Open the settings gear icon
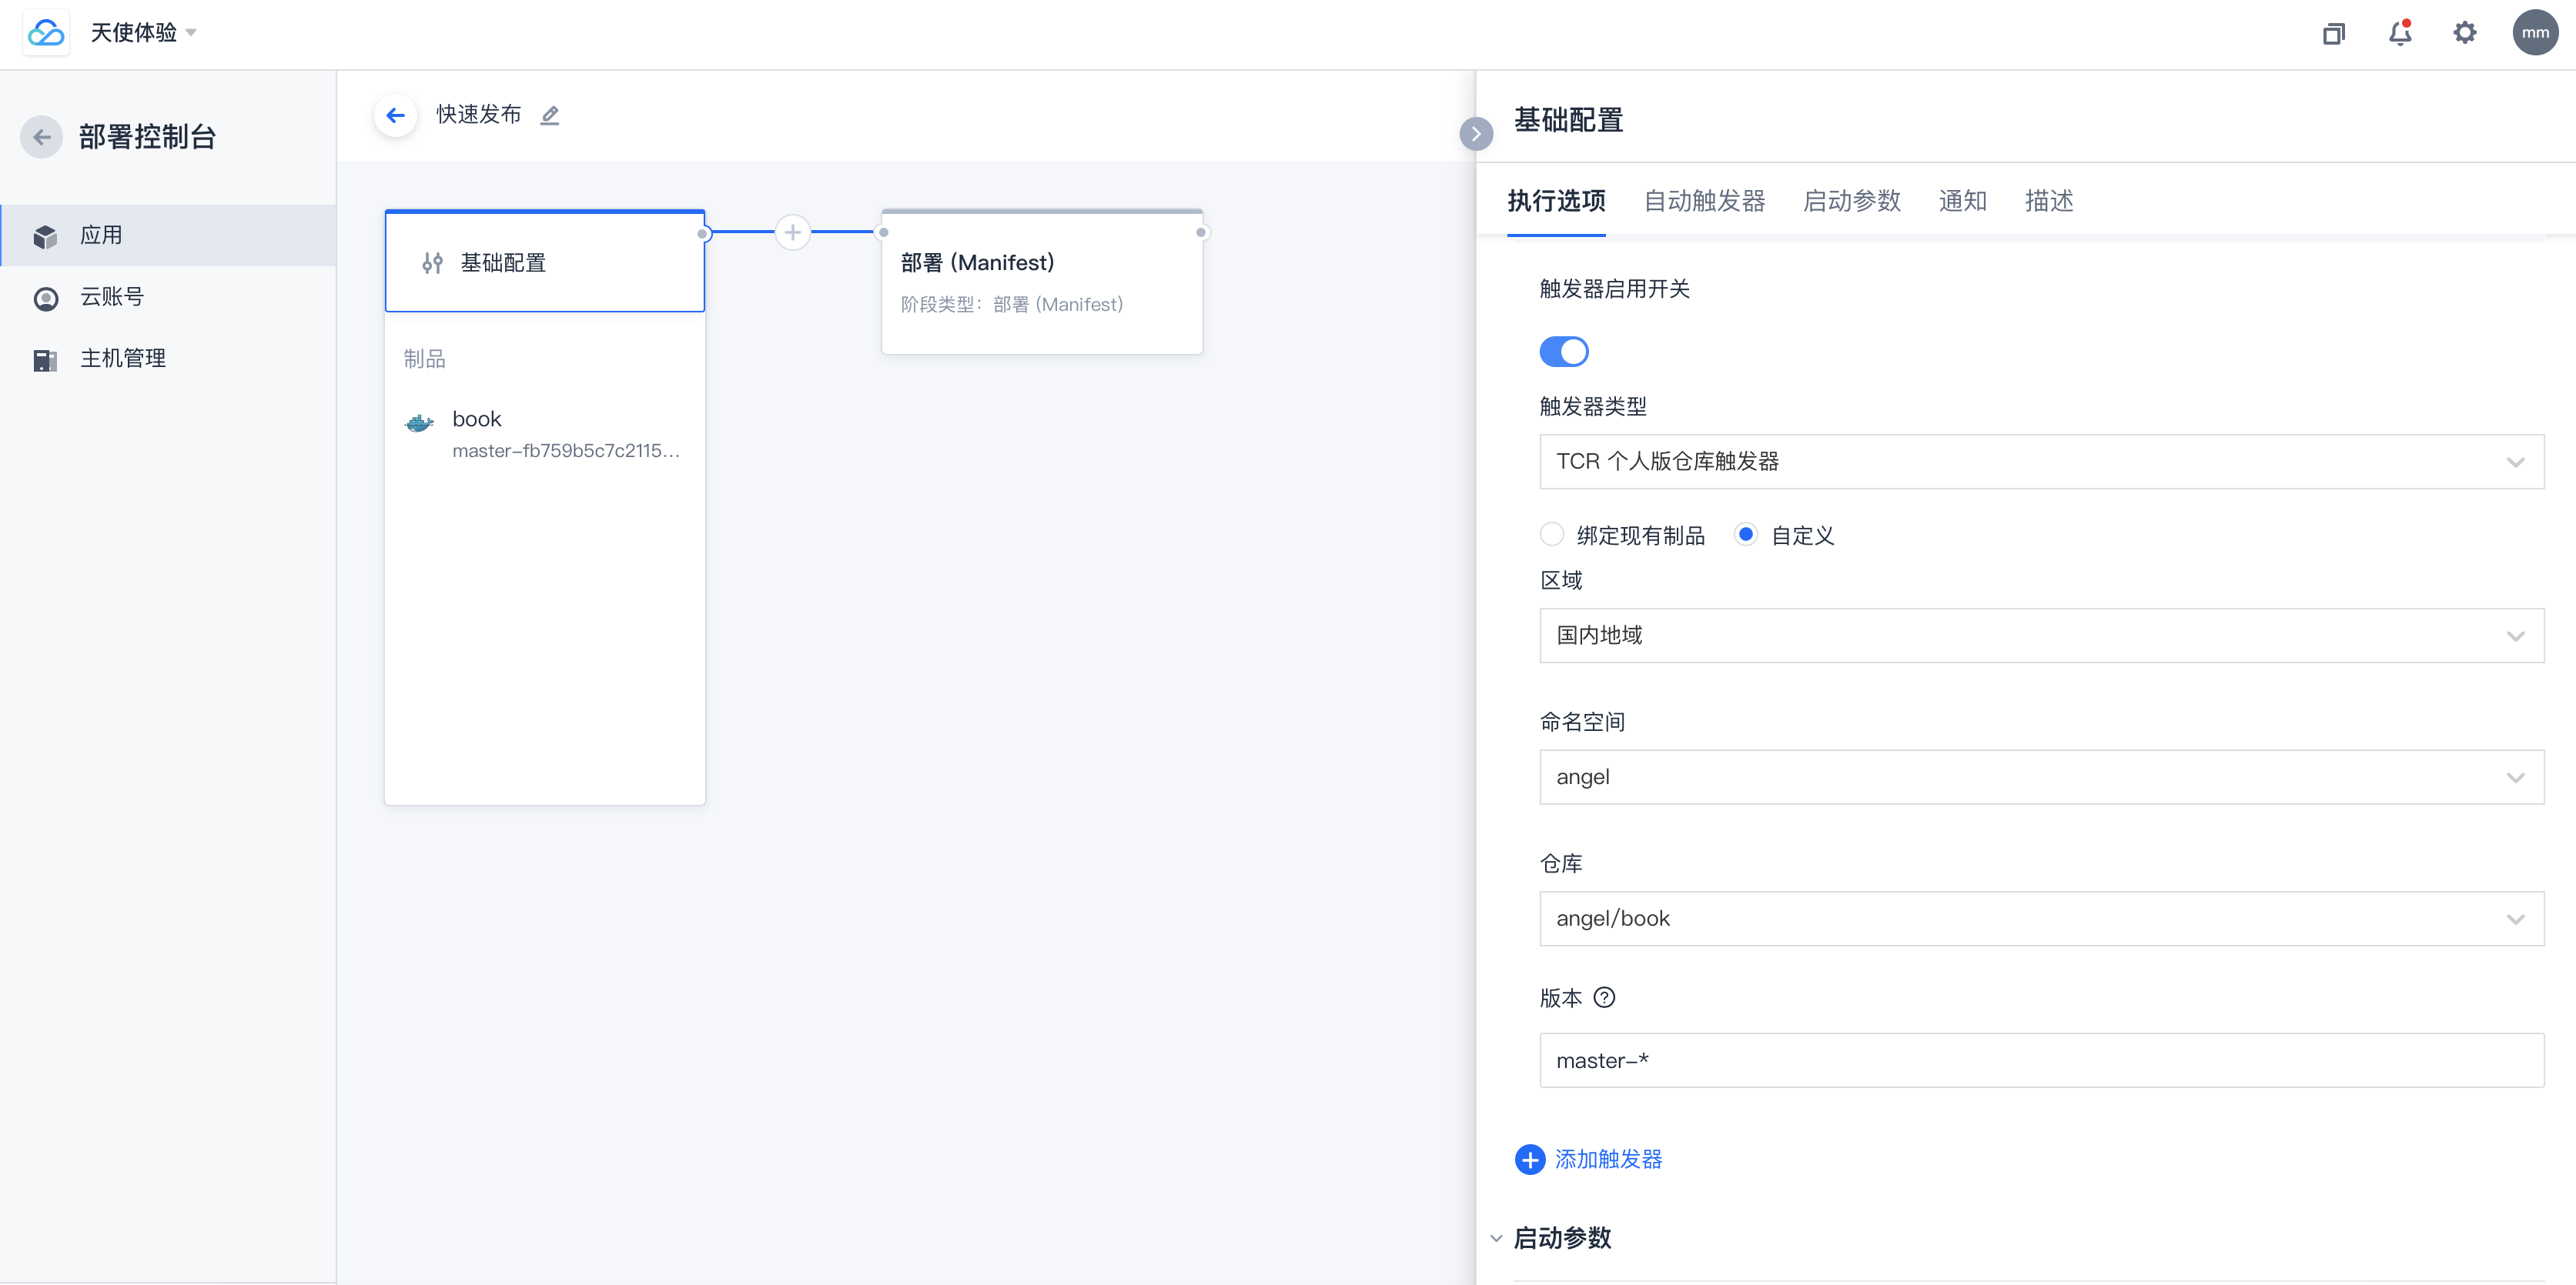This screenshot has width=2576, height=1285. pos(2465,33)
